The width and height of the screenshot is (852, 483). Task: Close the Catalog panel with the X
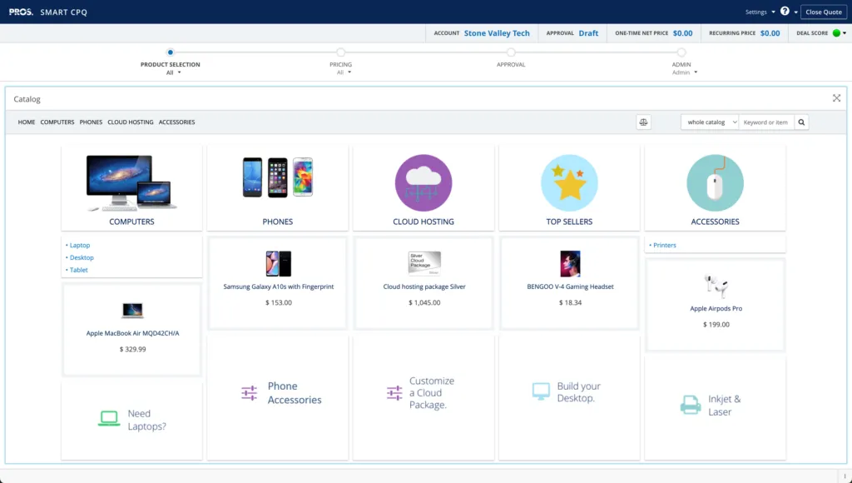836,98
